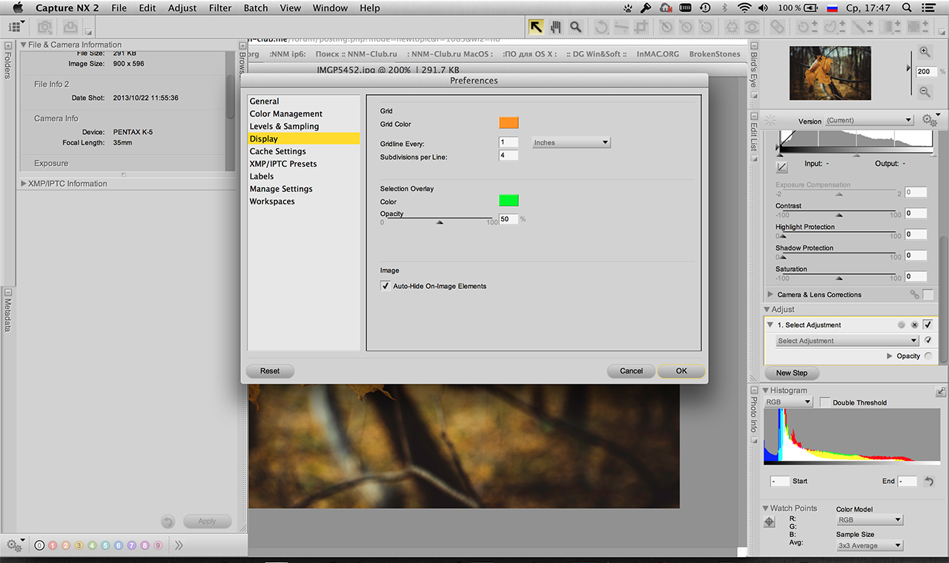Click zoom out icon in Bird's Eye
The image size is (949, 563).
coord(925,92)
